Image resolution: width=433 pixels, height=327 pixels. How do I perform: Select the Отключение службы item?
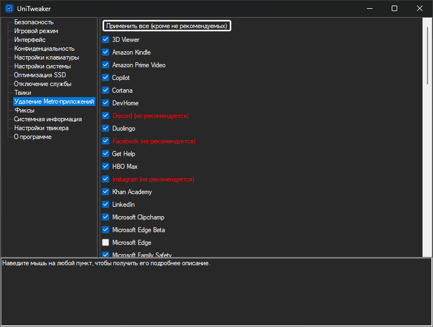[42, 84]
